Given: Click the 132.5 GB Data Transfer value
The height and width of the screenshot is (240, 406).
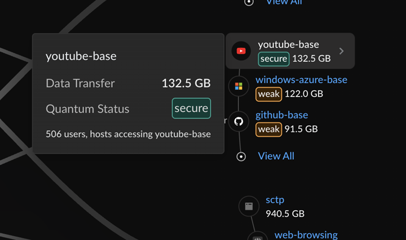Looking at the screenshot, I should (x=186, y=83).
